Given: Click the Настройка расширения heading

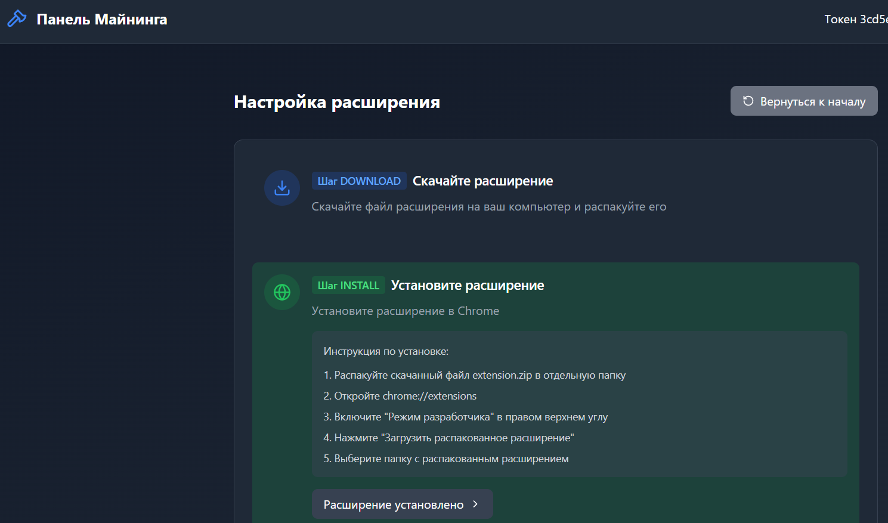Looking at the screenshot, I should [337, 101].
